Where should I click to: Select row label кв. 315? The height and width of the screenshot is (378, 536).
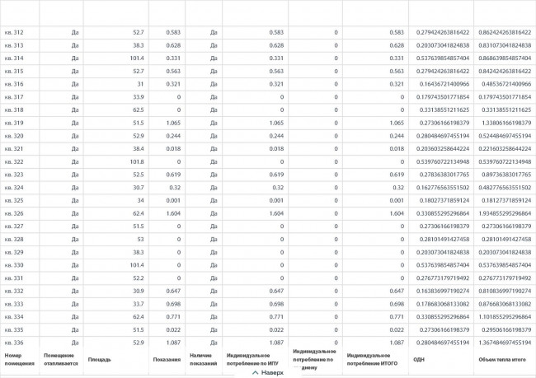[x=14, y=72]
